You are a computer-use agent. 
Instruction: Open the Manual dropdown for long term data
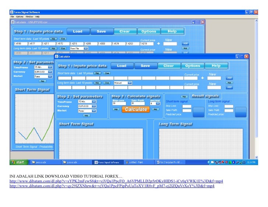(x=129, y=83)
